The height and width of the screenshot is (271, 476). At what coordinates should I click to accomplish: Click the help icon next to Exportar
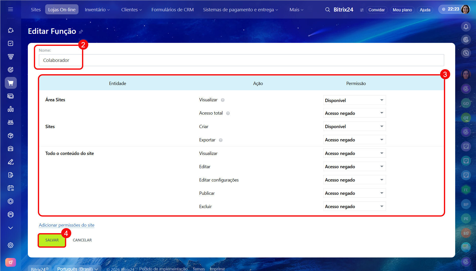tap(221, 140)
